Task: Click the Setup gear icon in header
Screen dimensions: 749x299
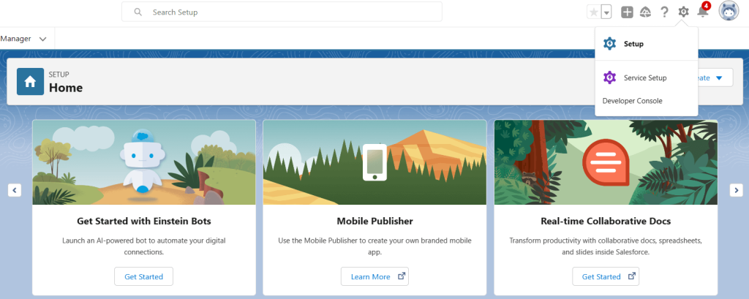Action: pos(684,12)
